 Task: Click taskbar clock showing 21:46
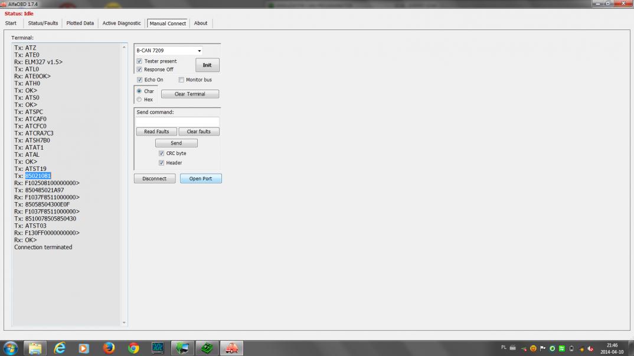click(x=612, y=348)
